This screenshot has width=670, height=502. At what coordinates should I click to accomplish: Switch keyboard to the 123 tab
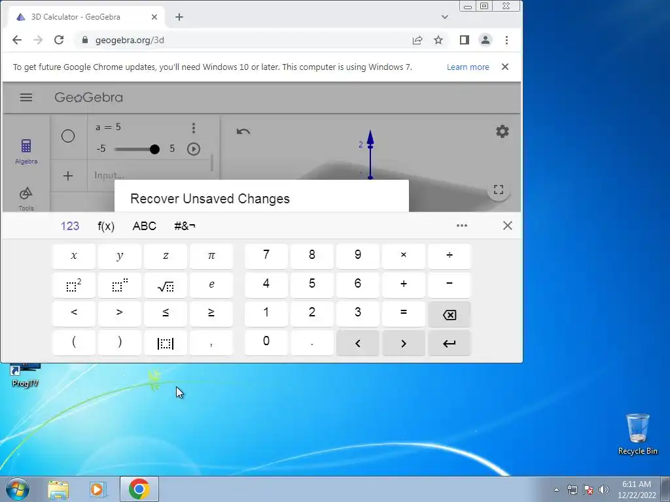[x=69, y=226]
